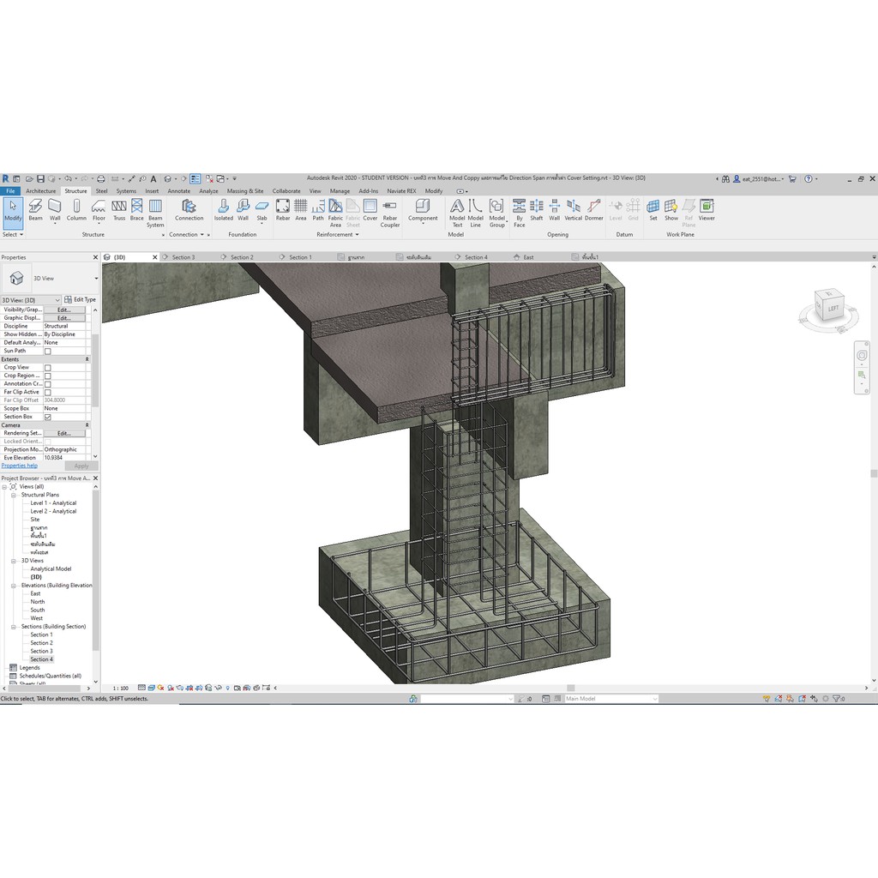878x878 pixels.
Task: Switch to the Annotate ribbon tab
Action: [178, 191]
